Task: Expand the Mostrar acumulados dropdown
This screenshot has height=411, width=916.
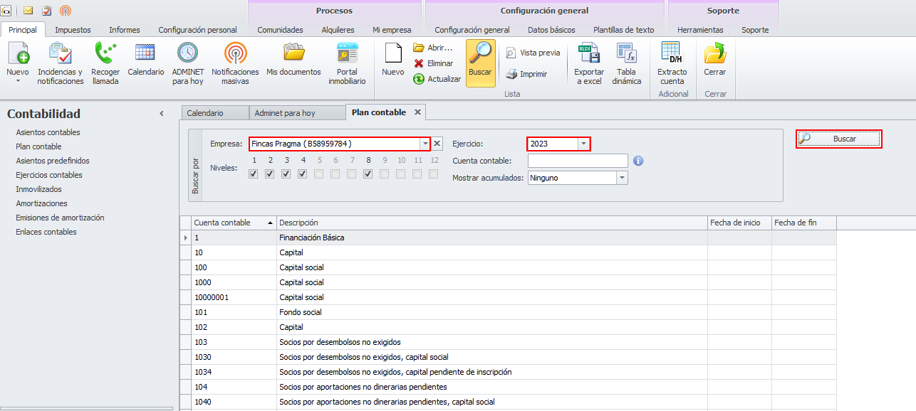Action: (x=622, y=178)
